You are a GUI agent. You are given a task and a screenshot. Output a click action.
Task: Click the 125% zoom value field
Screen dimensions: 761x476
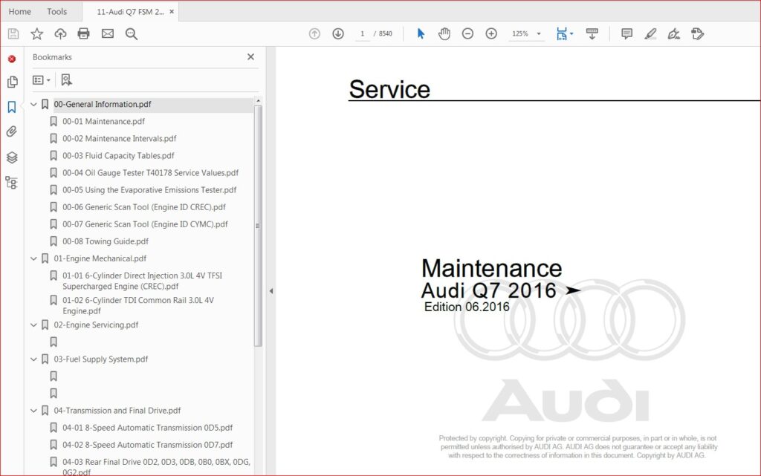(x=519, y=33)
